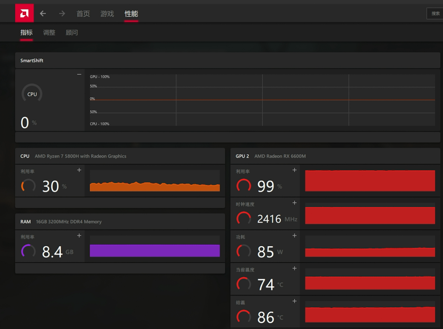Expand the GPU 结温 junction temperature metric
This screenshot has height=329, width=443.
coord(295,301)
